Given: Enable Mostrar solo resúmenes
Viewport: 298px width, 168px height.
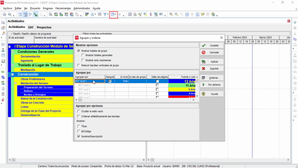Looking at the screenshot, I should coord(83,60).
